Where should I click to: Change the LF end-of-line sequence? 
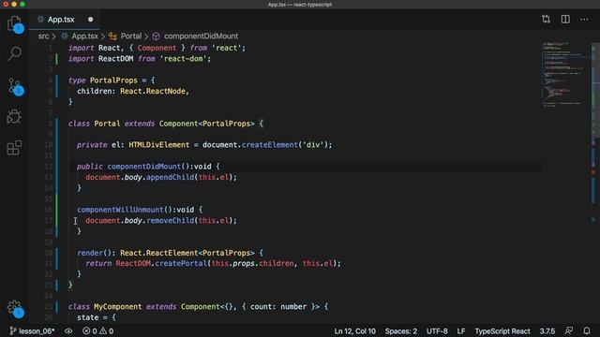(x=461, y=330)
